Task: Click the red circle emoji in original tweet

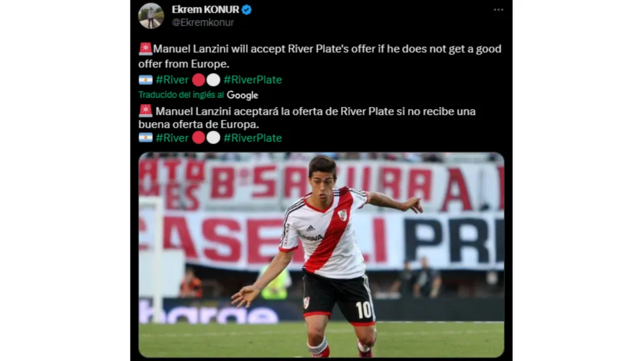Action: (198, 80)
